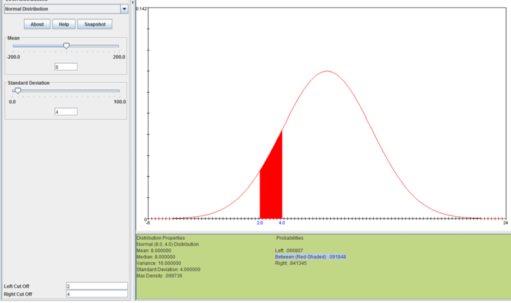Click the Left Cut Off input field

click(97, 286)
